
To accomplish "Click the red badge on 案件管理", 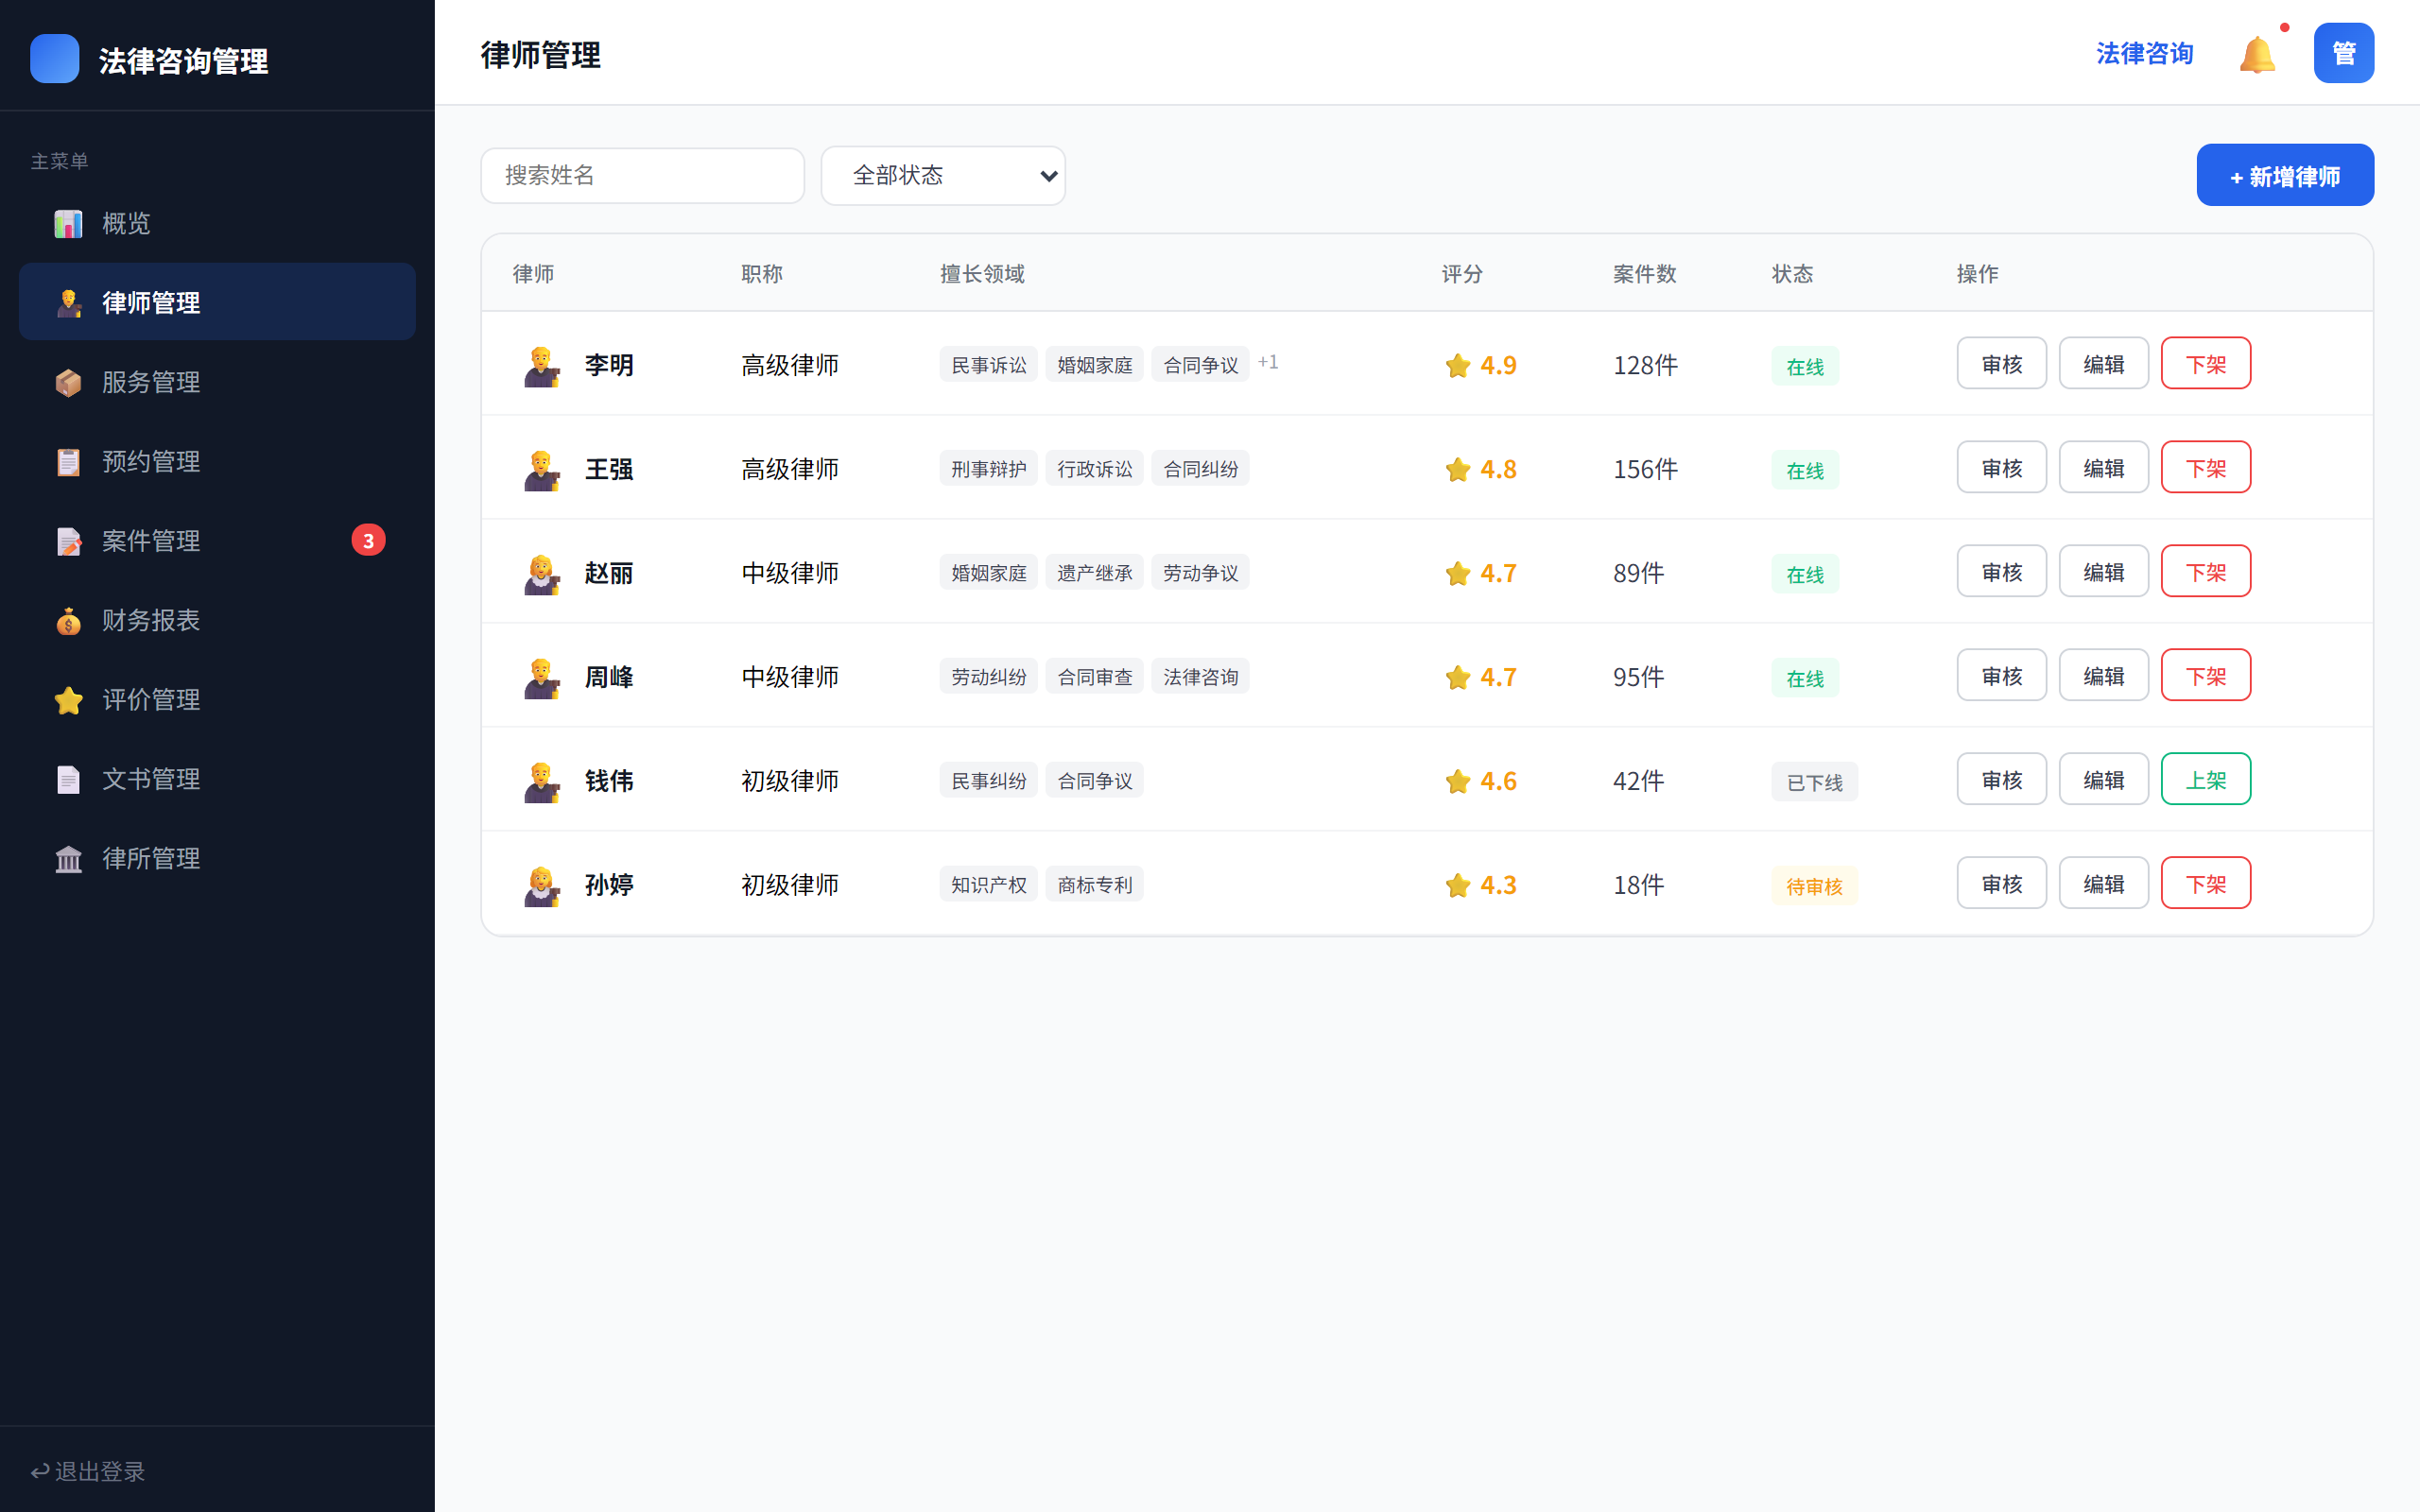I will 368,540.
